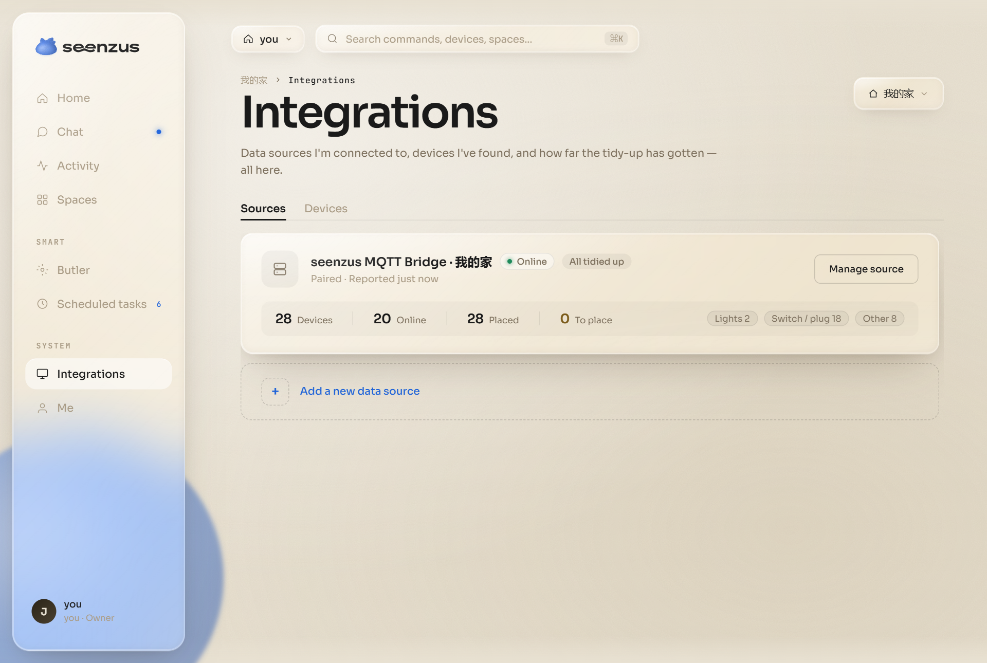This screenshot has width=987, height=663.
Task: Click the All tidied up badge
Action: point(596,262)
